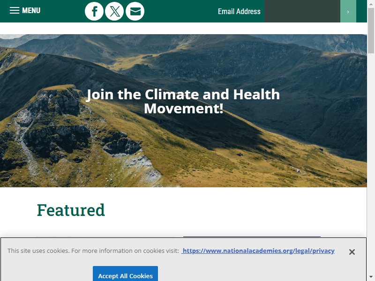
Task: Focus the Email Address input field
Action: tap(302, 11)
